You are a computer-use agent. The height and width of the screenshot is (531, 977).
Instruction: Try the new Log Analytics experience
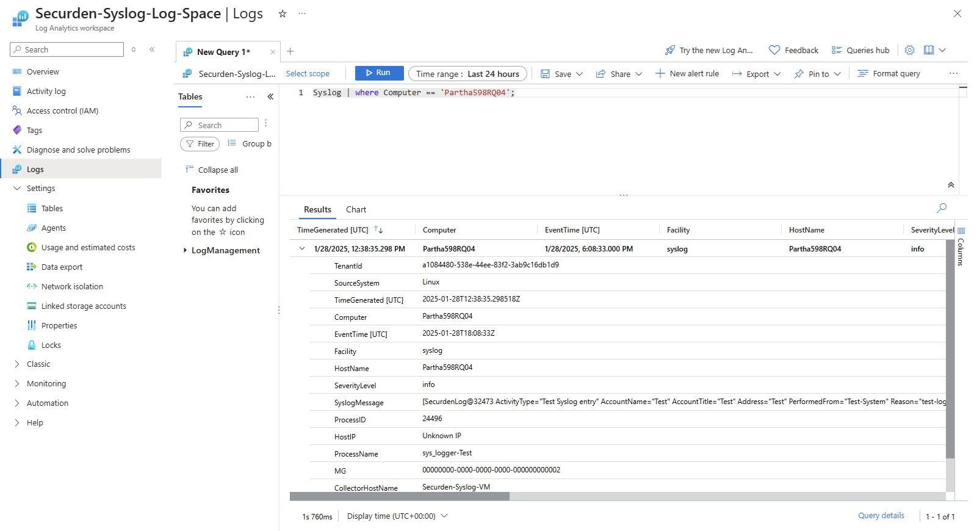coord(709,50)
